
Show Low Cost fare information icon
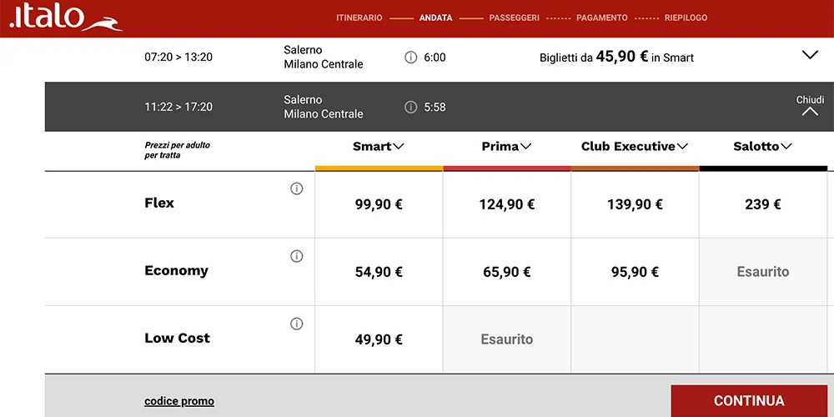click(x=296, y=324)
